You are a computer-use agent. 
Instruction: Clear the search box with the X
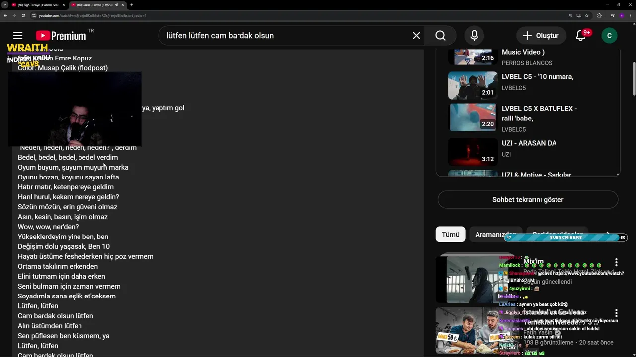(x=416, y=36)
